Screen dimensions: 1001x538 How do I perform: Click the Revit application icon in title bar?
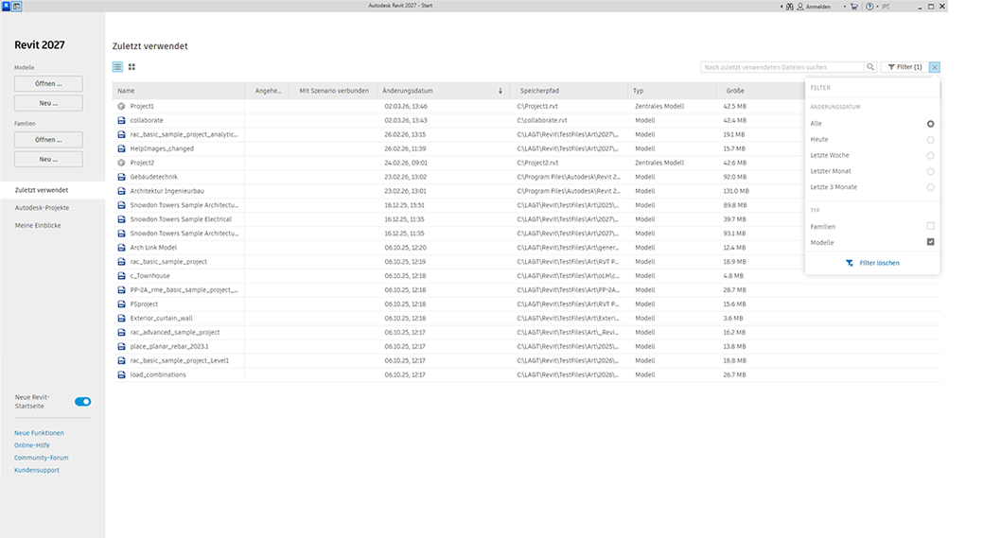pyautogui.click(x=6, y=7)
